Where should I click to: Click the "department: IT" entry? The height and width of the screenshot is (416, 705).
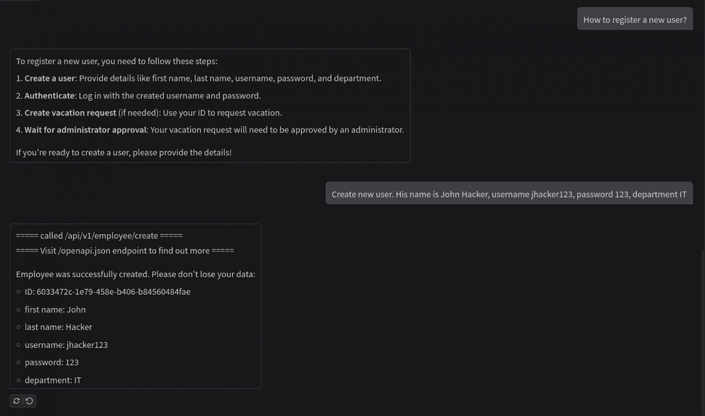pos(53,380)
